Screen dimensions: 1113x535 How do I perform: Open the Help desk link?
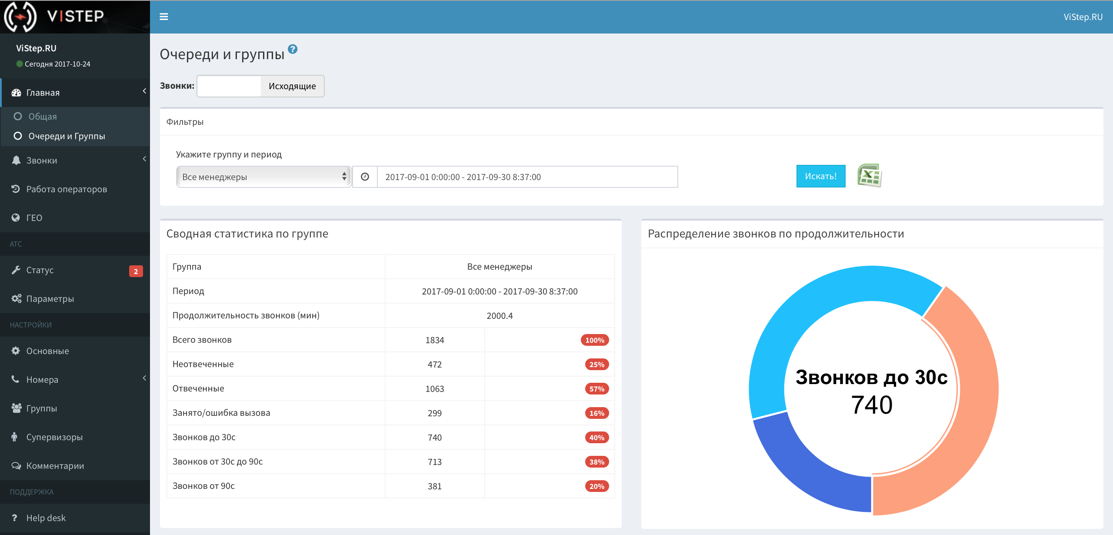pyautogui.click(x=75, y=518)
